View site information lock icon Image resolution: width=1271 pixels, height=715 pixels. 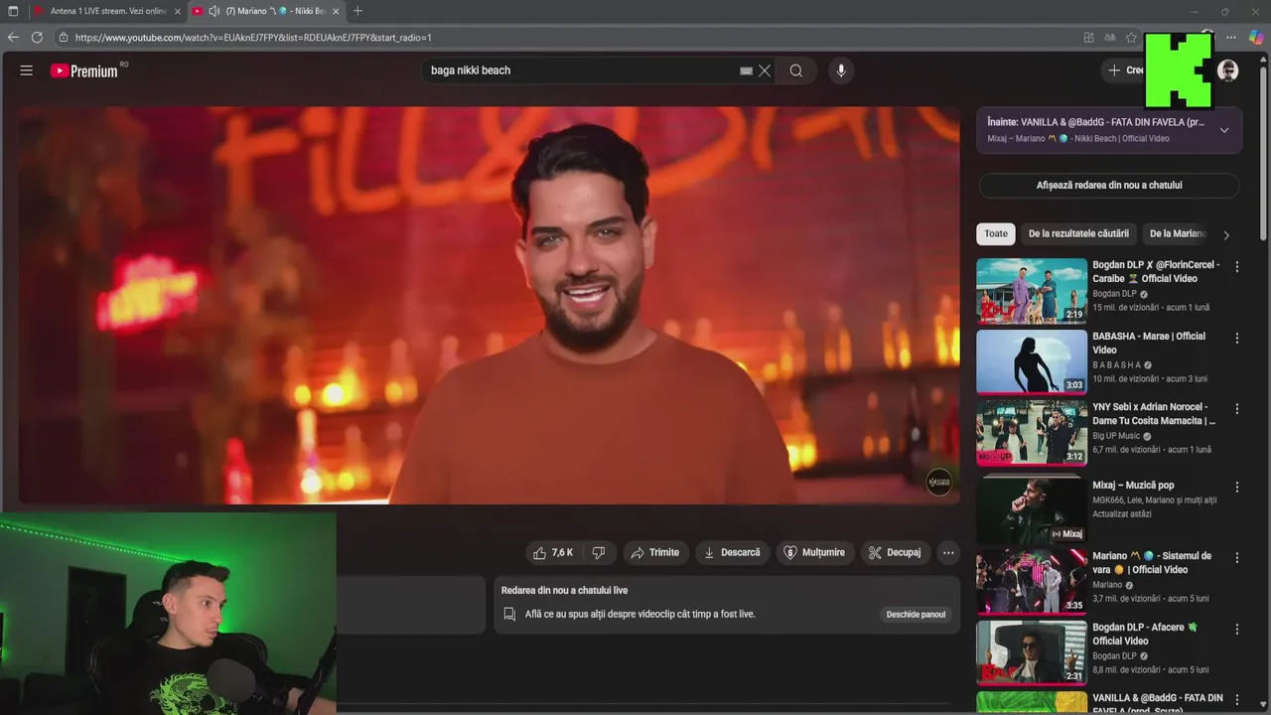click(63, 38)
